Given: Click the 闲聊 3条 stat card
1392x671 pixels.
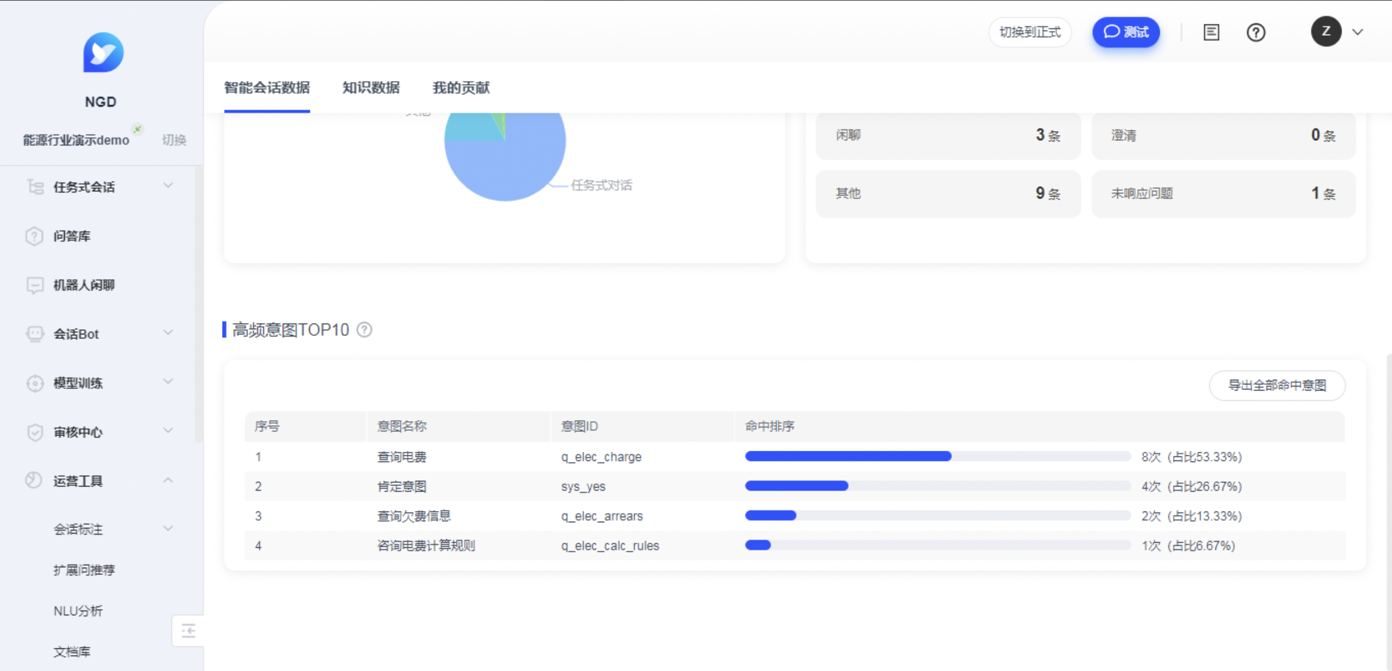Looking at the screenshot, I should [948, 135].
